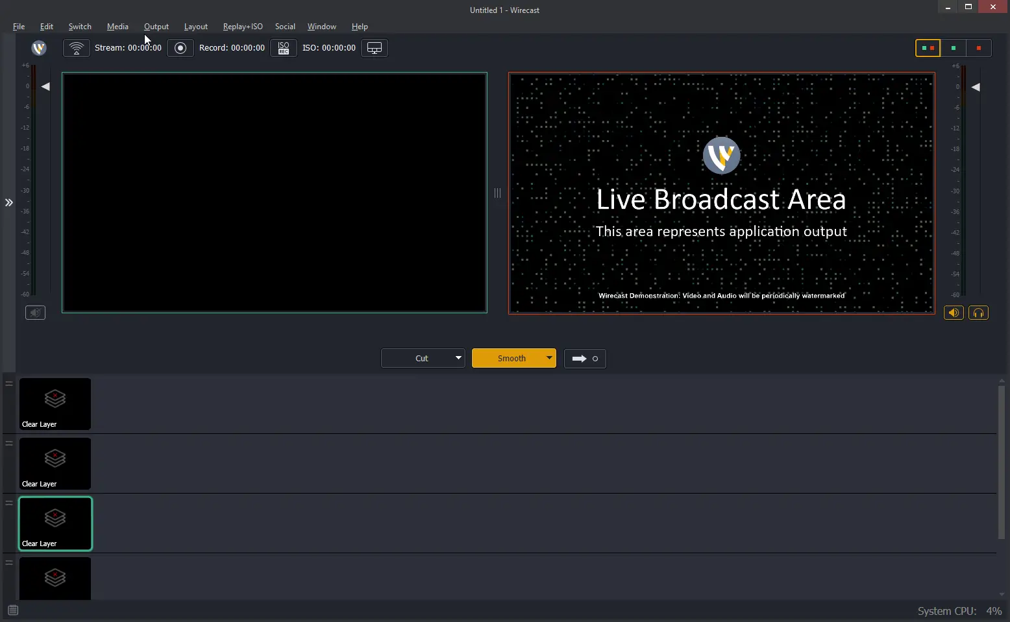Open the Media menu

click(117, 27)
